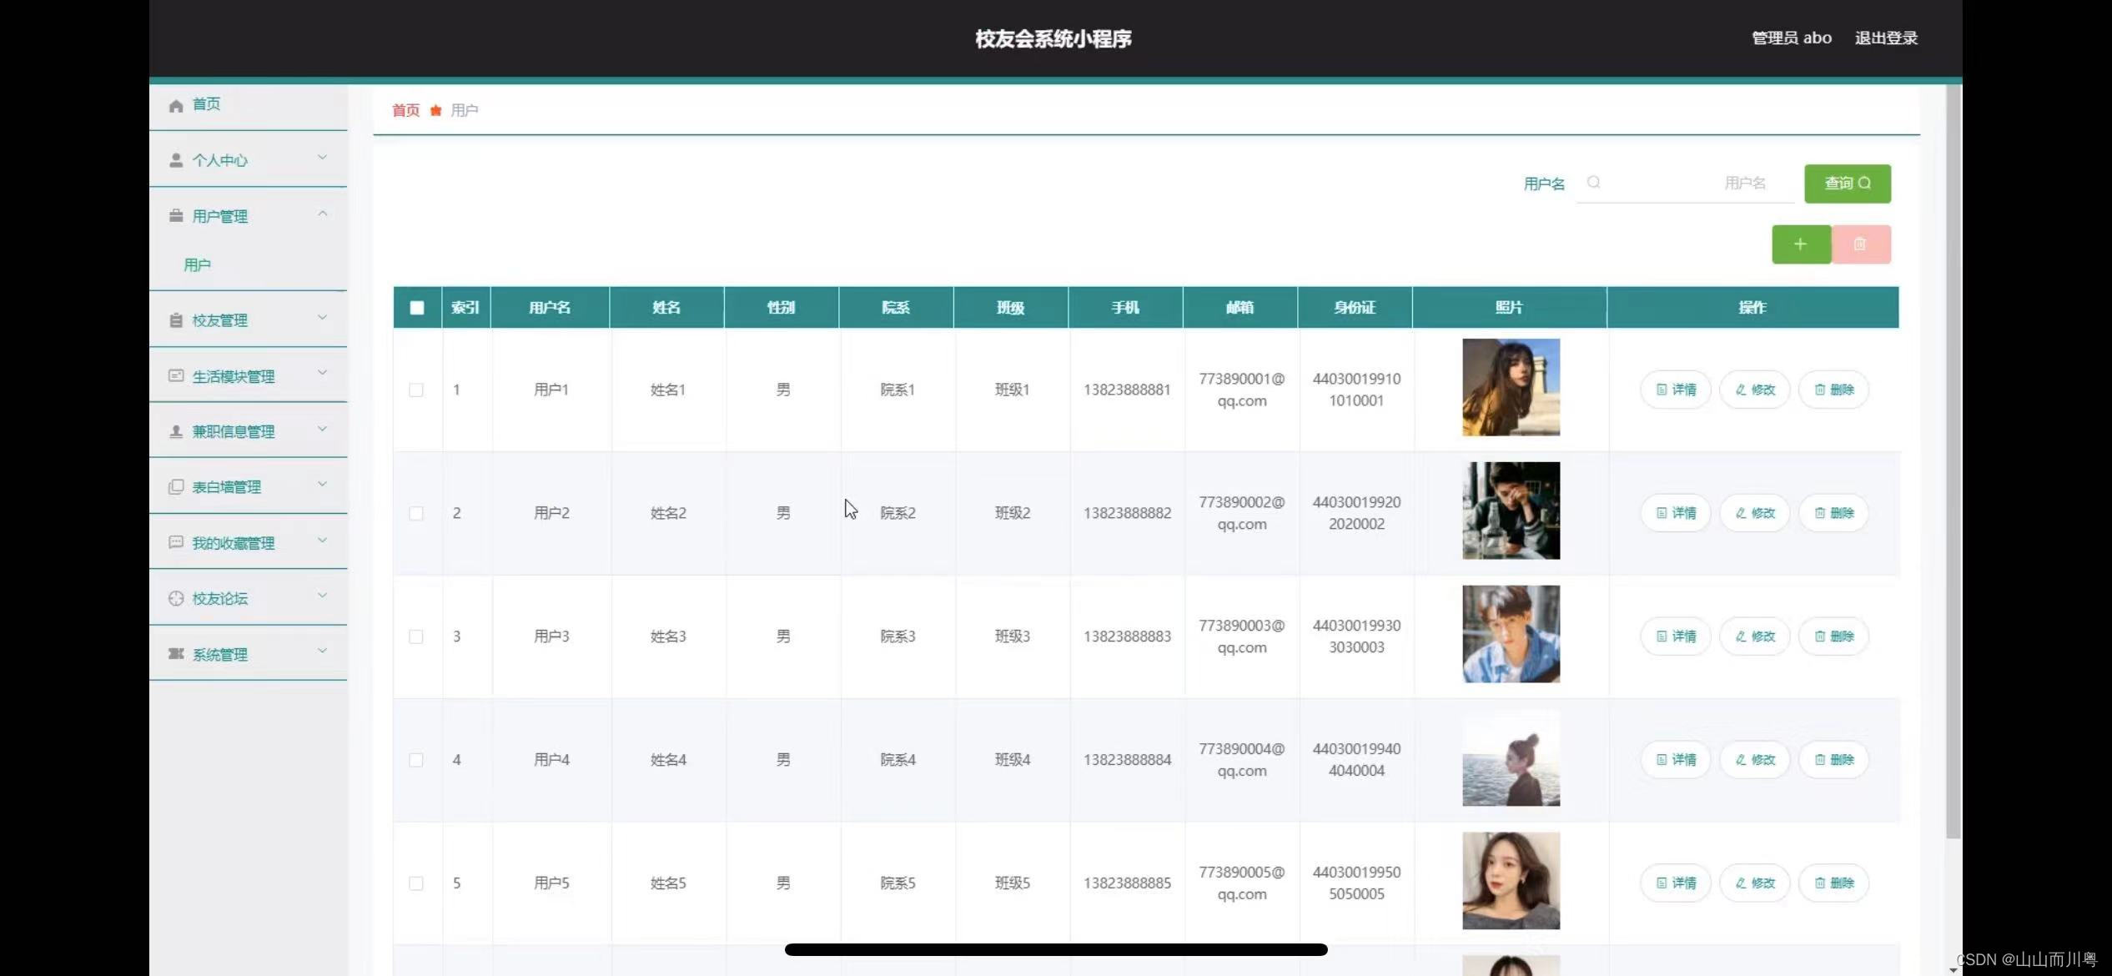Check the checkbox for row 用户5
The width and height of the screenshot is (2112, 976).
tap(416, 883)
